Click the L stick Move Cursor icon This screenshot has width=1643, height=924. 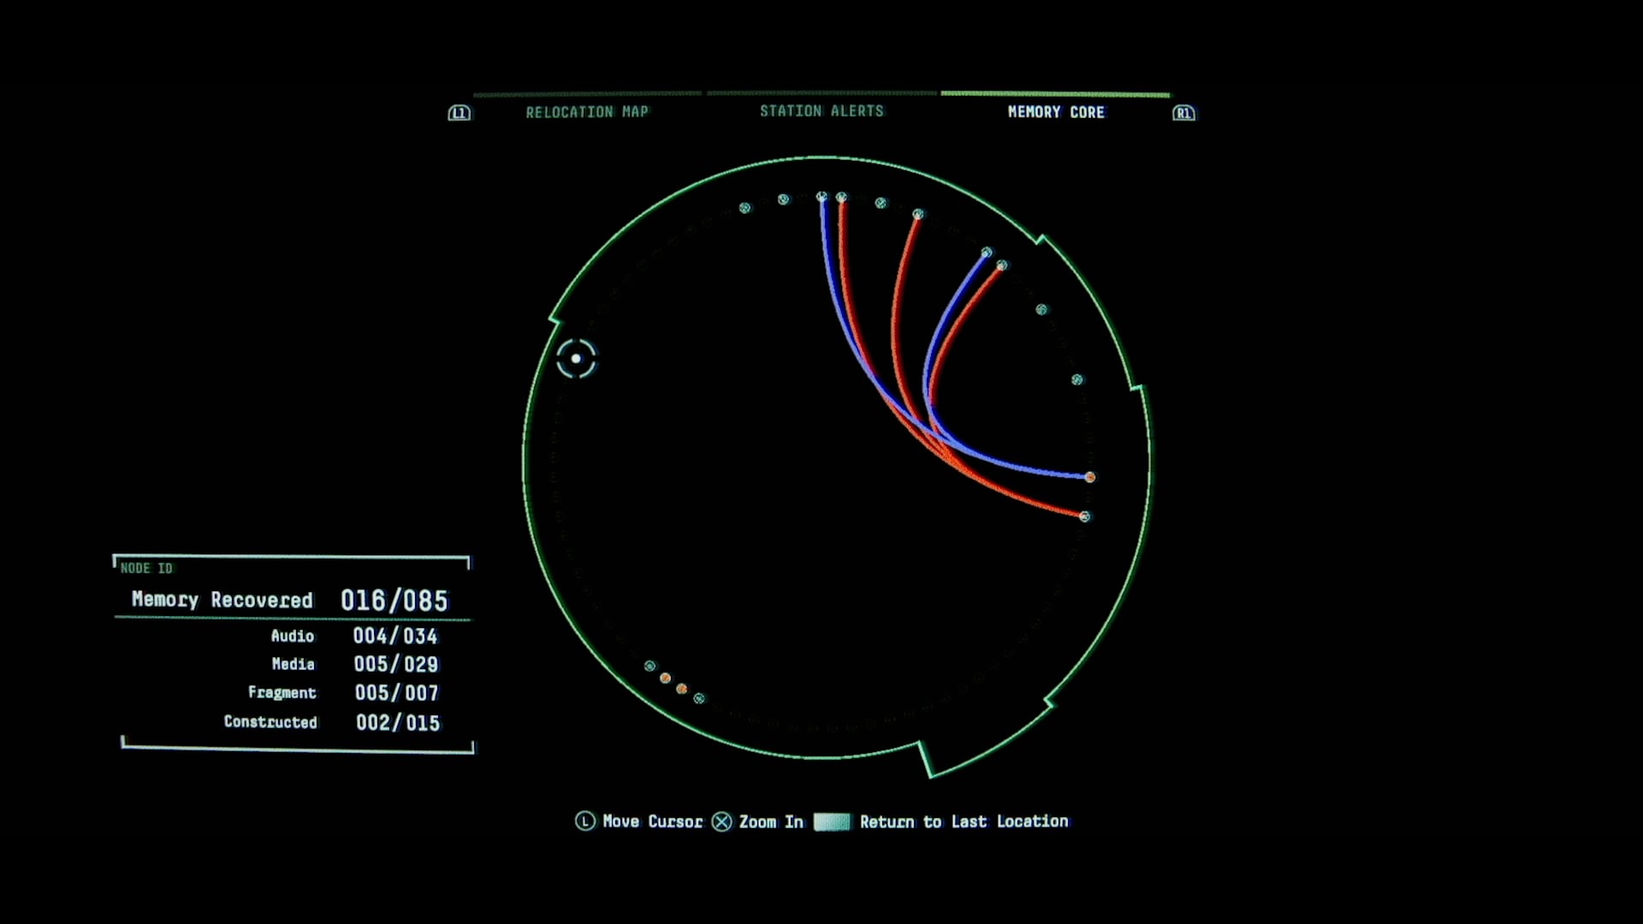[584, 821]
